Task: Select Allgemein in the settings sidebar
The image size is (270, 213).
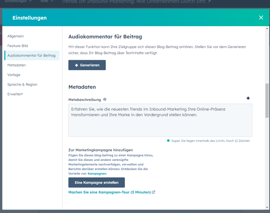Action: click(16, 36)
